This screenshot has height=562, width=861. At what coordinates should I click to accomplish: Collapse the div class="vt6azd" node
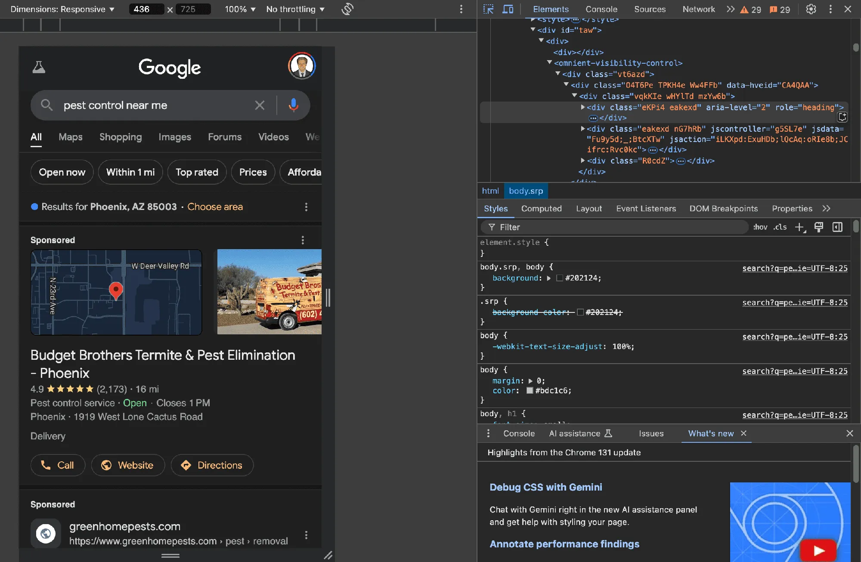click(x=558, y=74)
